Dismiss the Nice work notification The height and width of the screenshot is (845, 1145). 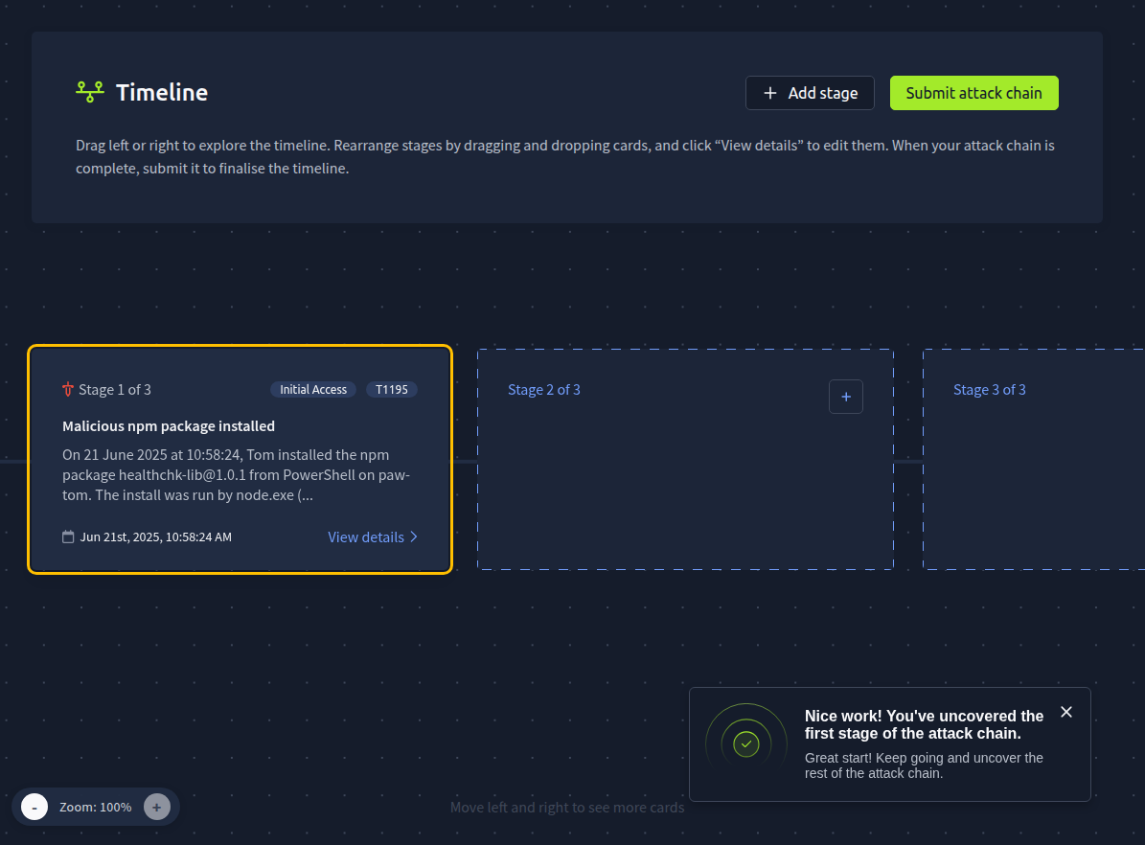pyautogui.click(x=1066, y=712)
